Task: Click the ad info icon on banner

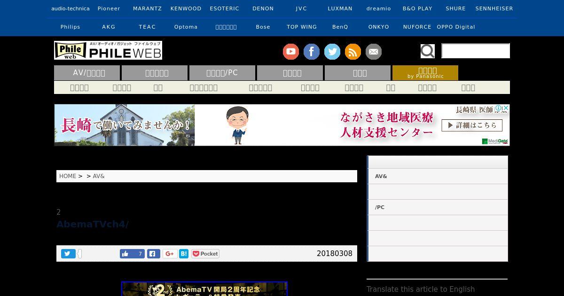Action: click(499, 108)
